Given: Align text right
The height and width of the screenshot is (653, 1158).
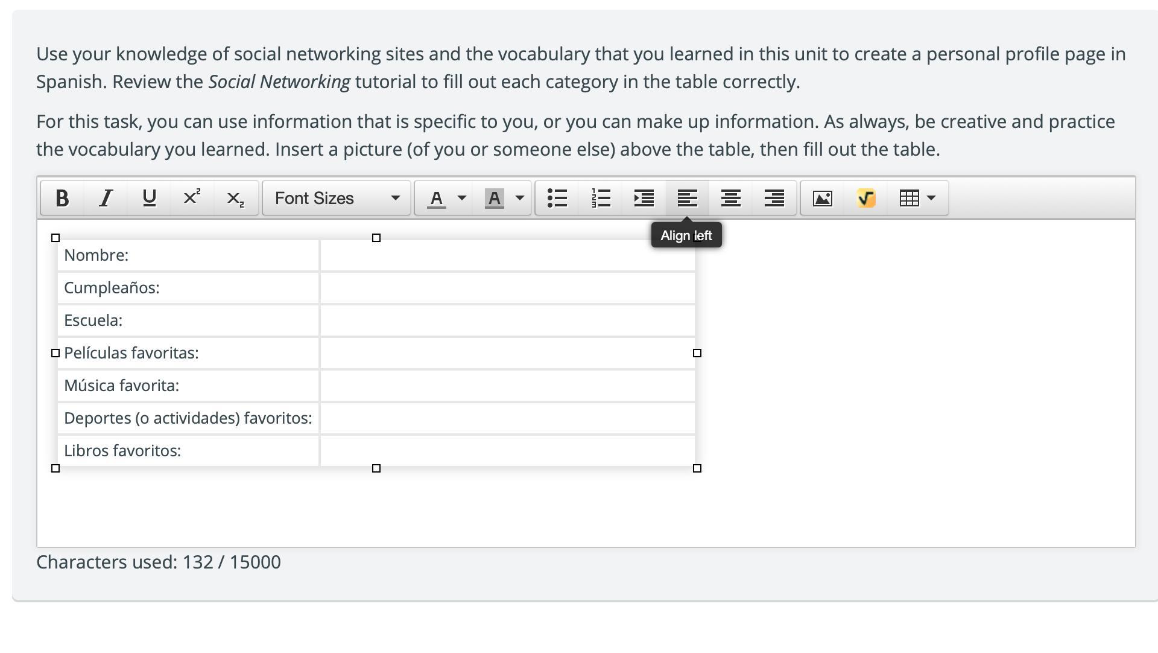Looking at the screenshot, I should tap(774, 199).
